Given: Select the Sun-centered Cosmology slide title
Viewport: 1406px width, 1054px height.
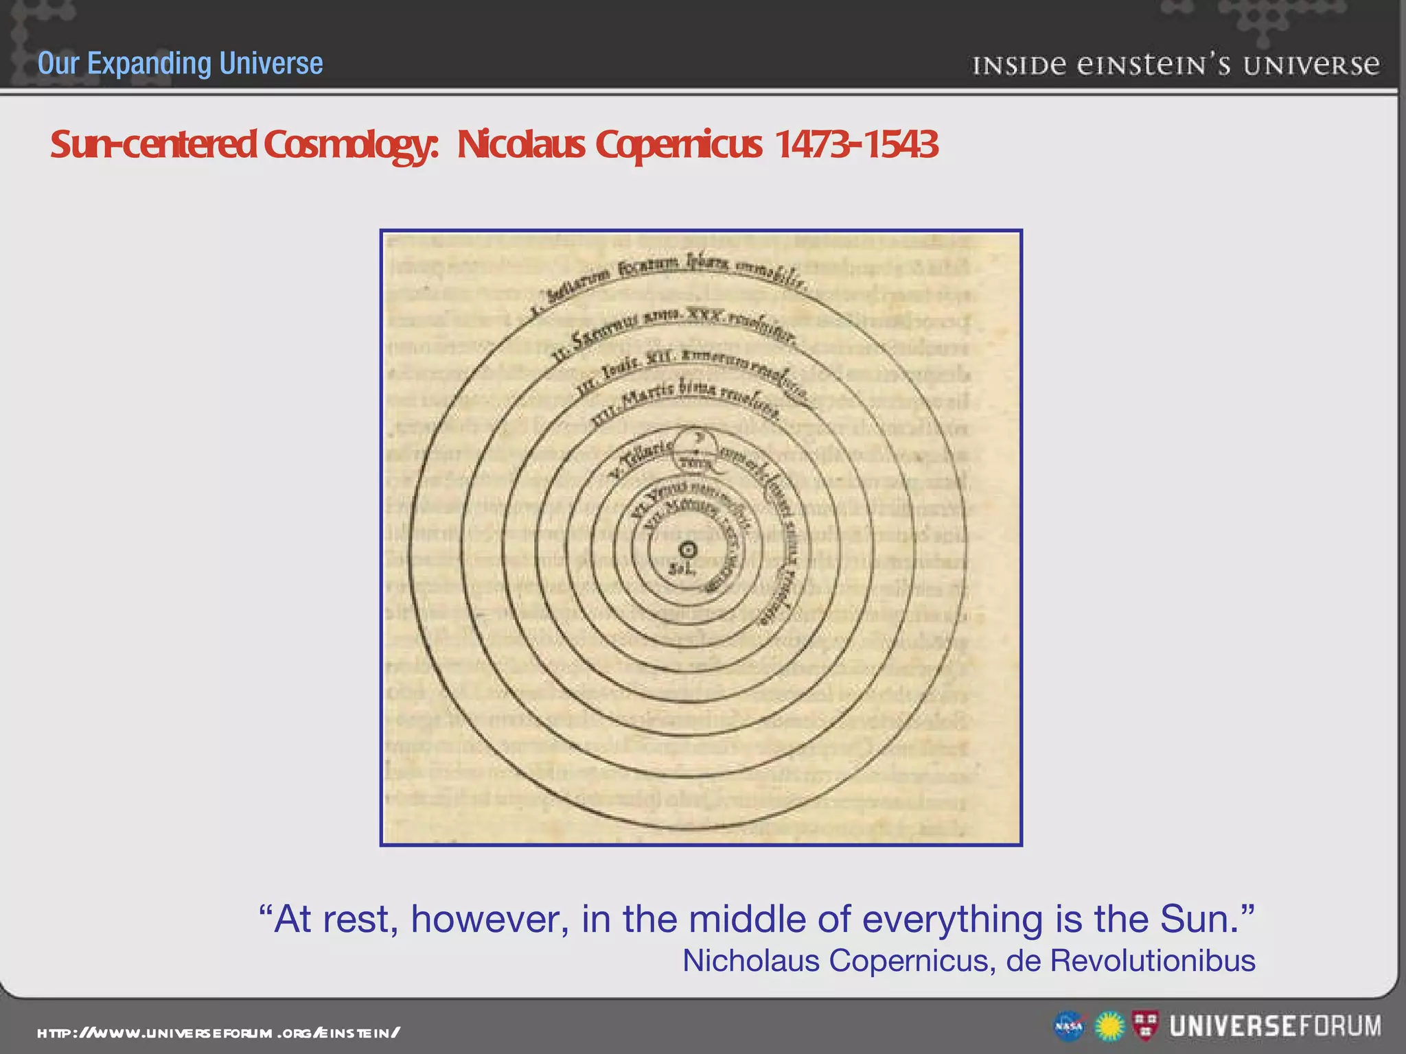Looking at the screenshot, I should [494, 145].
